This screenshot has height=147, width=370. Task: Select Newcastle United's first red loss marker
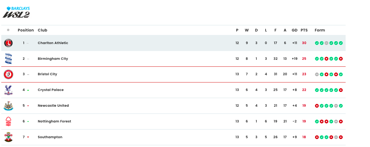tap(317, 106)
